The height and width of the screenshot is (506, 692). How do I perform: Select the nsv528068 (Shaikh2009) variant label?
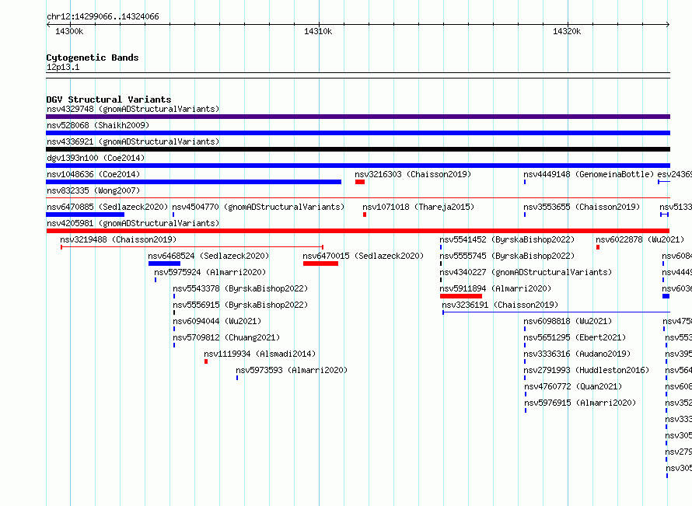click(98, 125)
